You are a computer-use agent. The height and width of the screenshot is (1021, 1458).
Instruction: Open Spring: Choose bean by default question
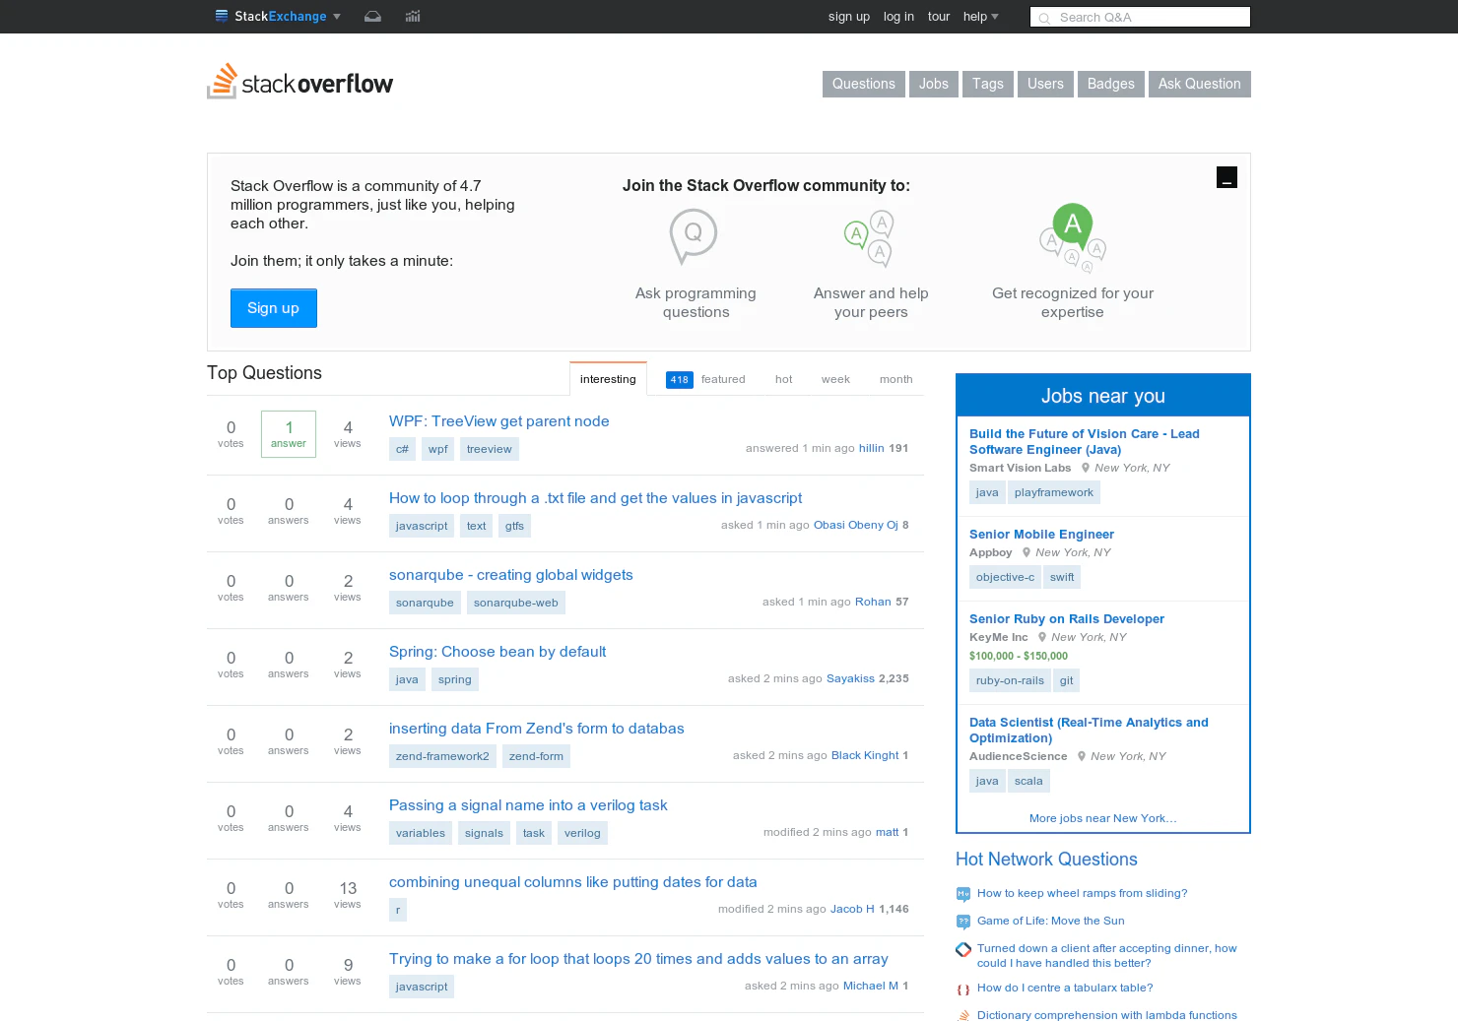pos(497,652)
